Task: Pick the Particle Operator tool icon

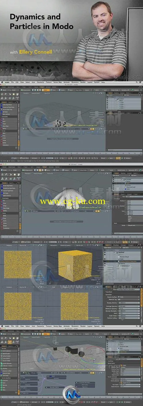Action: (1, 363)
